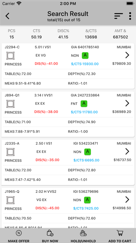Tap certificate IGI 534233471
Image resolution: width=136 pixels, height=243 pixels.
[86, 143]
